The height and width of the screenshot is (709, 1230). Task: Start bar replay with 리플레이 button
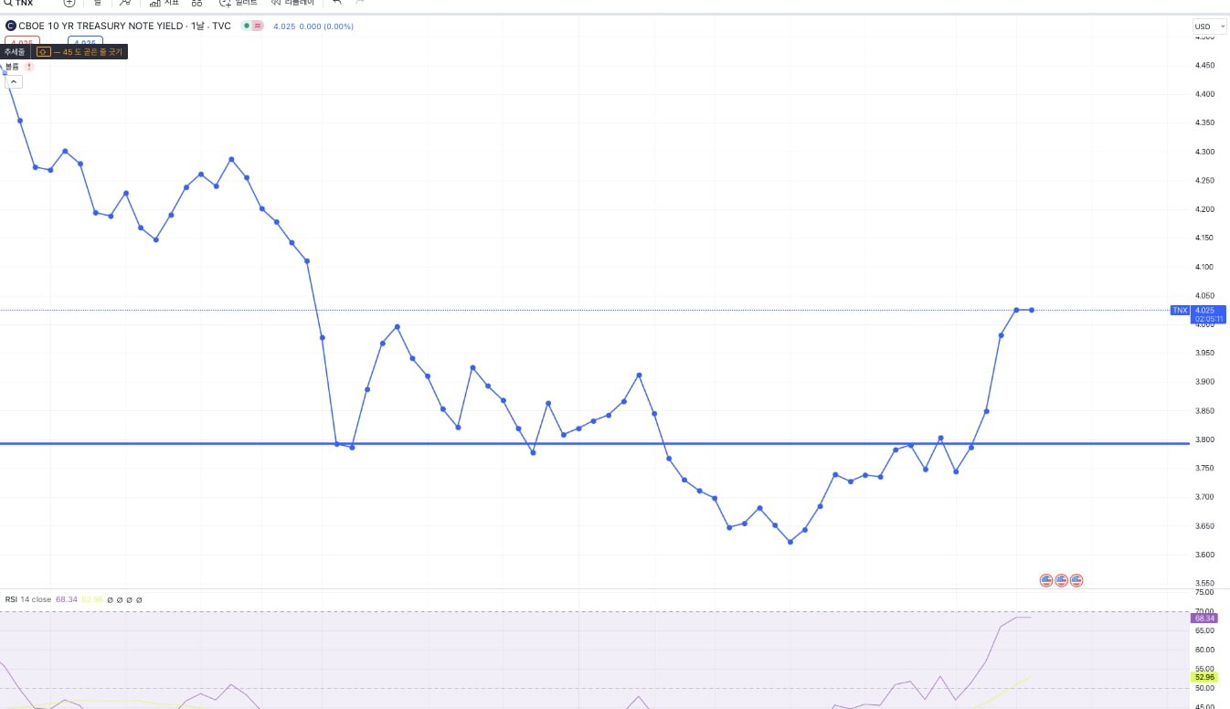(x=292, y=3)
